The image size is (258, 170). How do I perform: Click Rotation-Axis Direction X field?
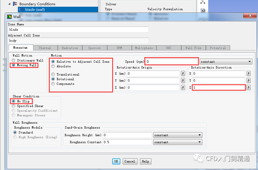click(219, 73)
